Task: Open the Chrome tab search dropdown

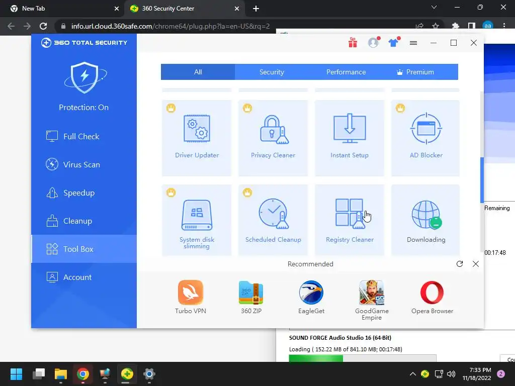Action: (x=434, y=7)
